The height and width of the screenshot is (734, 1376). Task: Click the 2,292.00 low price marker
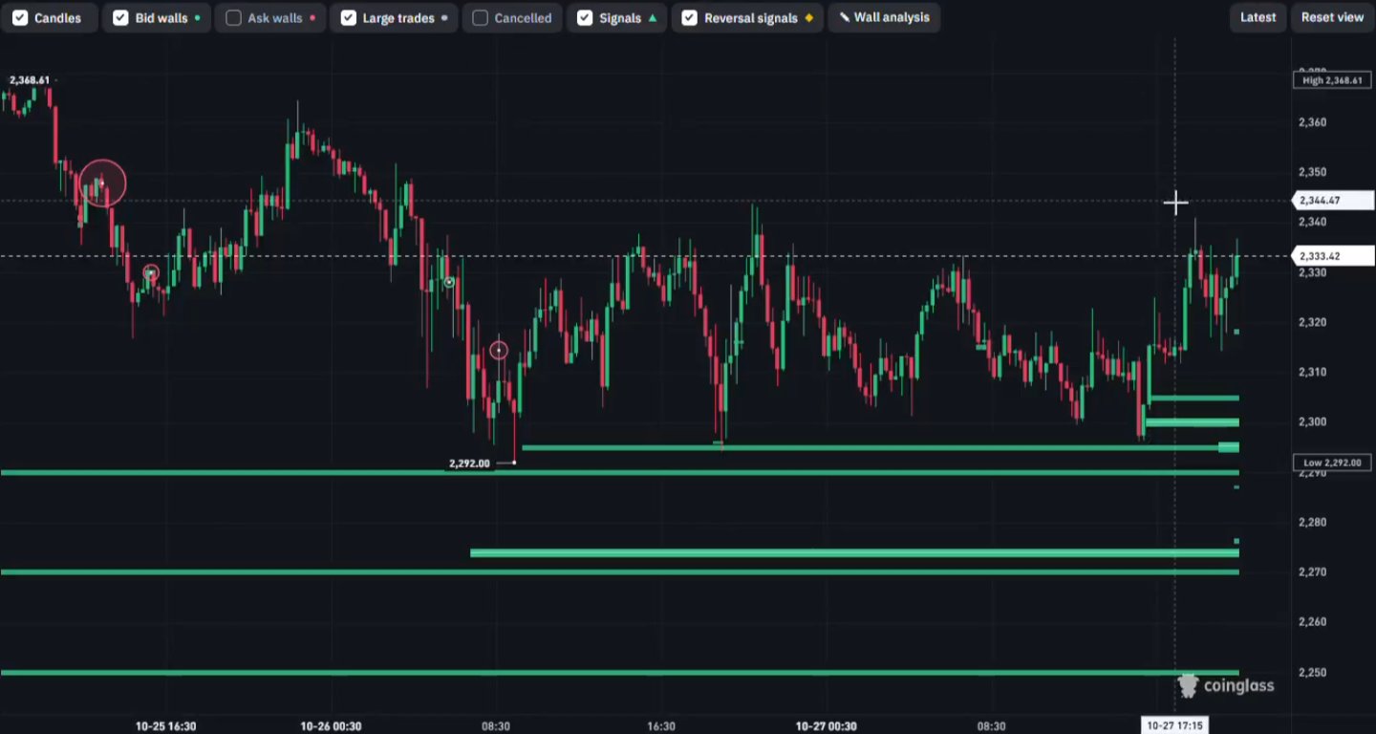(x=469, y=464)
